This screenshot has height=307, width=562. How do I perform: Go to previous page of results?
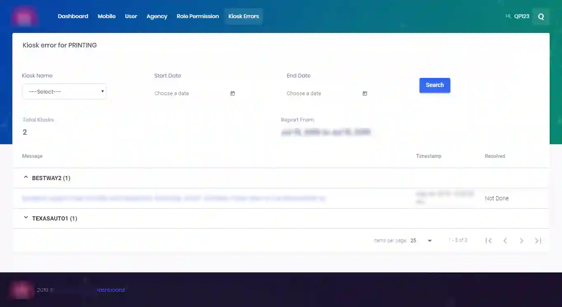[x=505, y=241]
